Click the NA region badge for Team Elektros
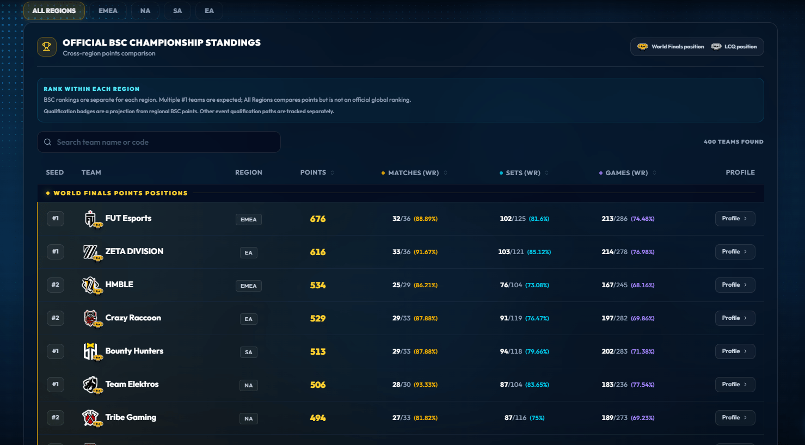The width and height of the screenshot is (805, 445). (x=249, y=385)
